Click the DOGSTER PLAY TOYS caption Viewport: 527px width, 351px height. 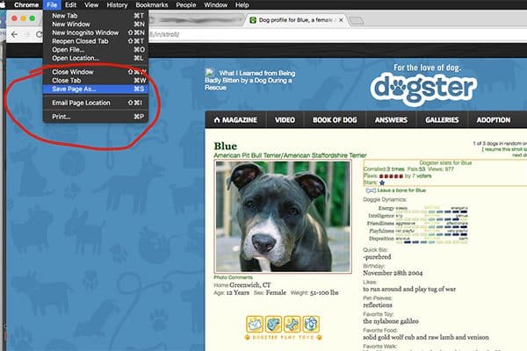point(283,337)
